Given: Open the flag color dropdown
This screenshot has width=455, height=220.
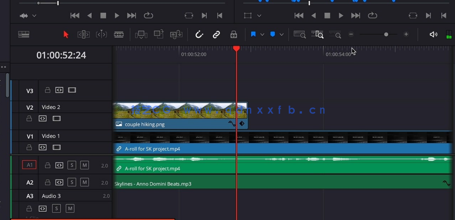Looking at the screenshot, I should click(263, 34).
